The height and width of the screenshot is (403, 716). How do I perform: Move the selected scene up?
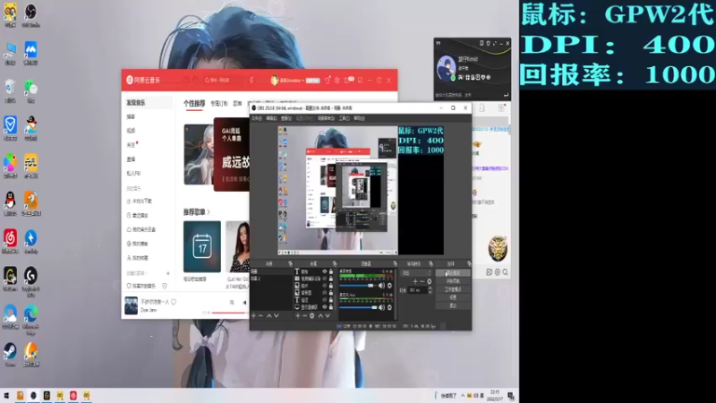click(x=269, y=316)
